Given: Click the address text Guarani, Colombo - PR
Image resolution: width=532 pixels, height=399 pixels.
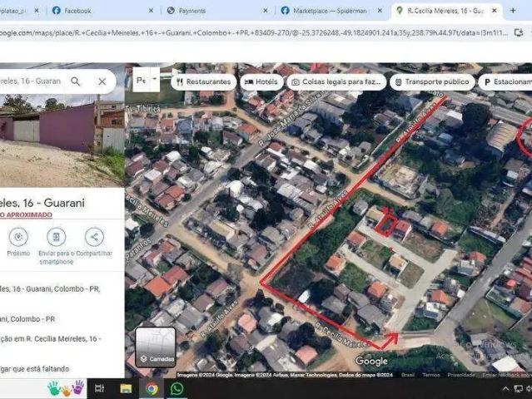Looking at the screenshot, I should [27, 319].
